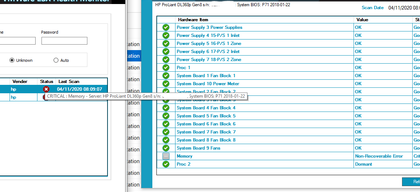
Task: Select the Unknown radio option
Action: tap(21, 60)
